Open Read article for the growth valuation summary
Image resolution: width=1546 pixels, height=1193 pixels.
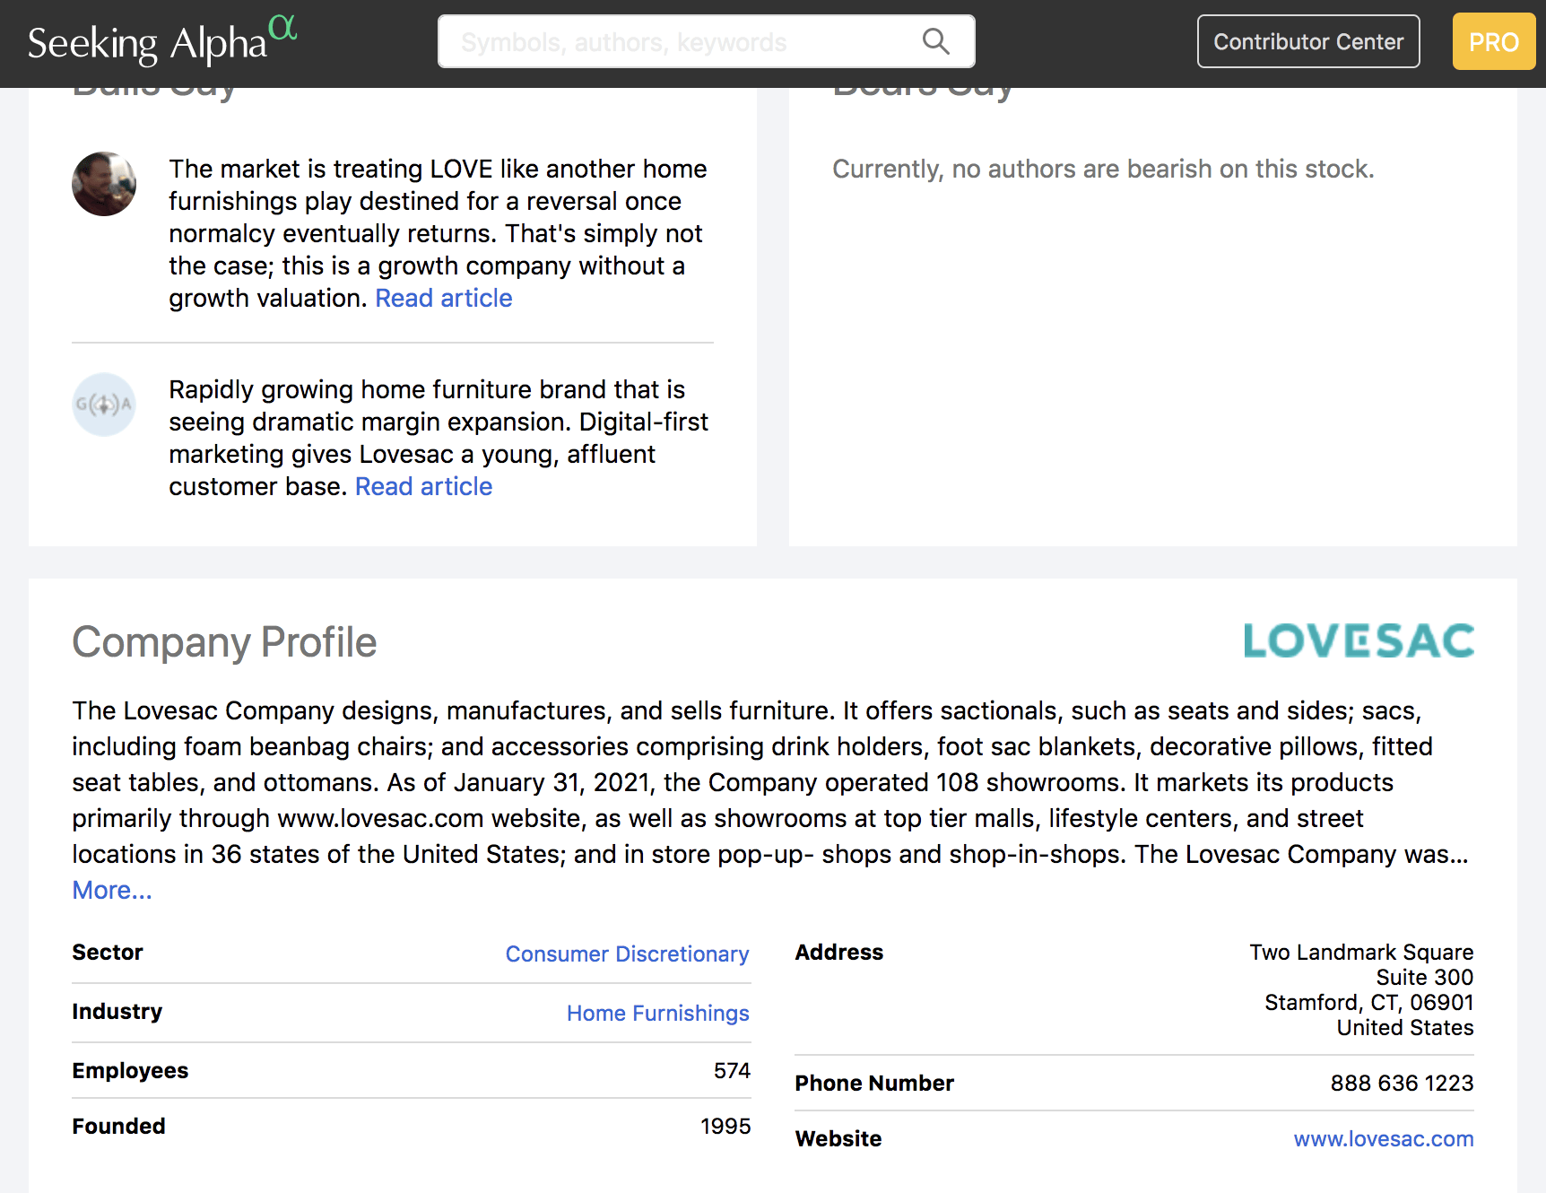443,299
